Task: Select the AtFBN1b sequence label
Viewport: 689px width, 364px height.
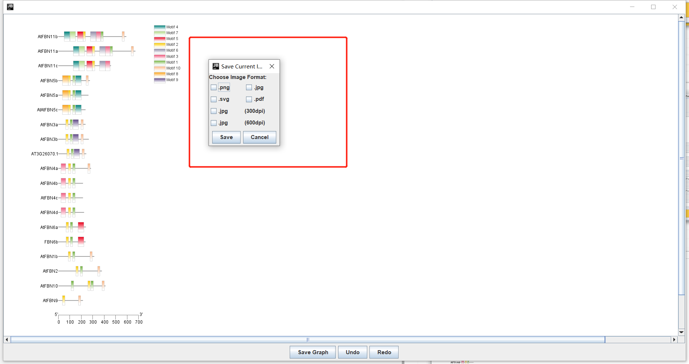Action: (x=49, y=257)
